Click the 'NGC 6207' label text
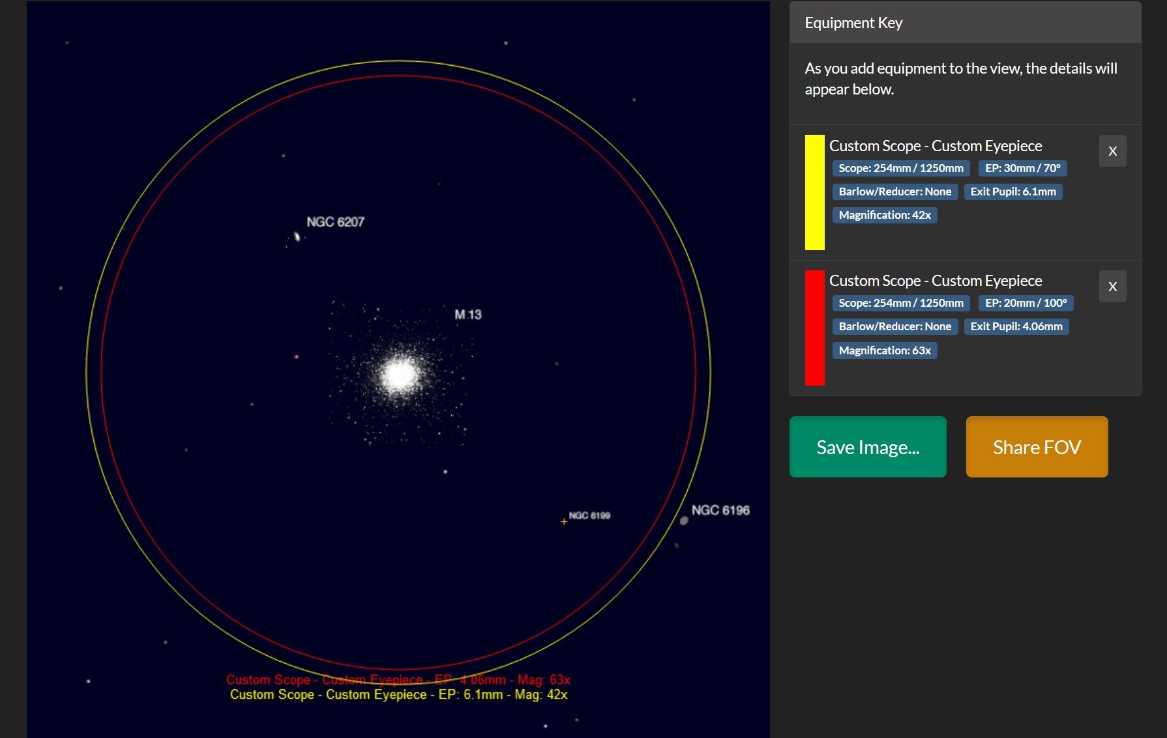Image resolution: width=1167 pixels, height=738 pixels. click(x=335, y=222)
